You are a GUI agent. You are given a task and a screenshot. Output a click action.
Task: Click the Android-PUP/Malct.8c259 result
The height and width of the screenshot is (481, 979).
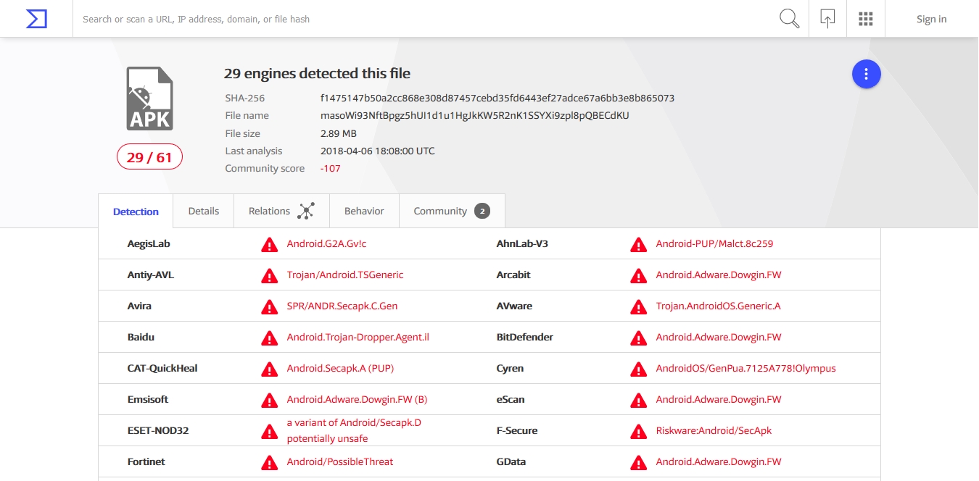pyautogui.click(x=714, y=244)
